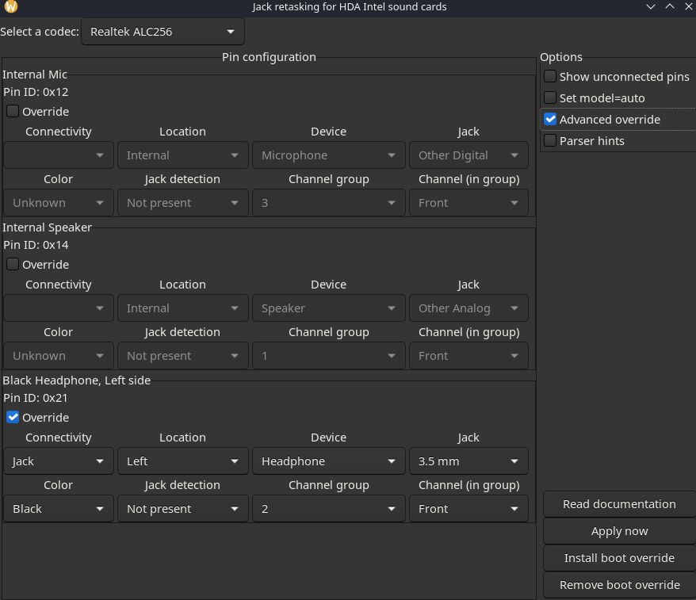696x600 pixels.
Task: Enable the Parser hints checkbox
Action: coord(550,141)
